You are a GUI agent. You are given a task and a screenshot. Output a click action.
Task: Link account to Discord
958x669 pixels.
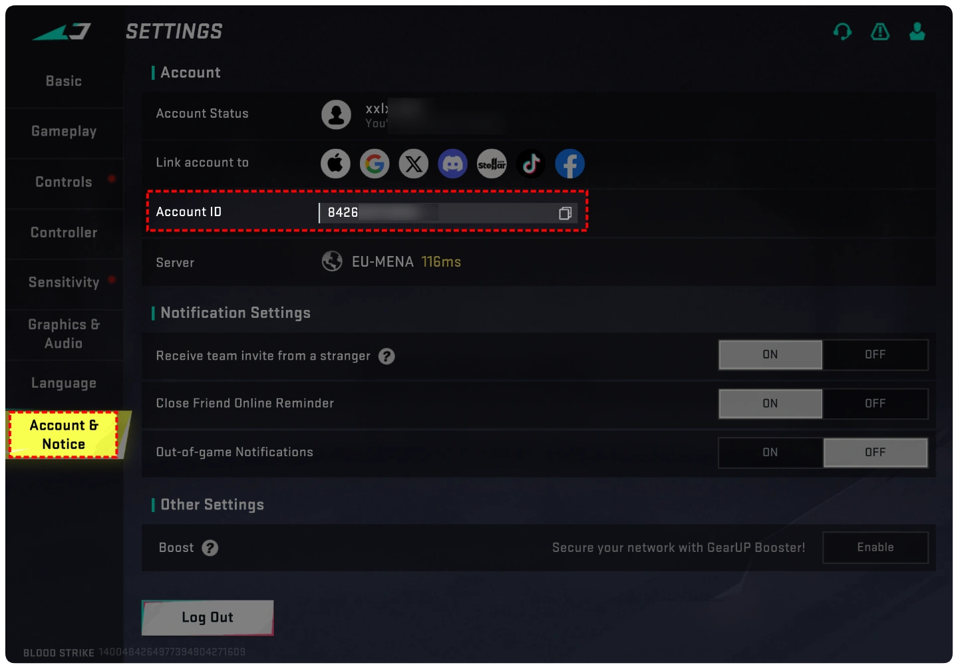[453, 164]
